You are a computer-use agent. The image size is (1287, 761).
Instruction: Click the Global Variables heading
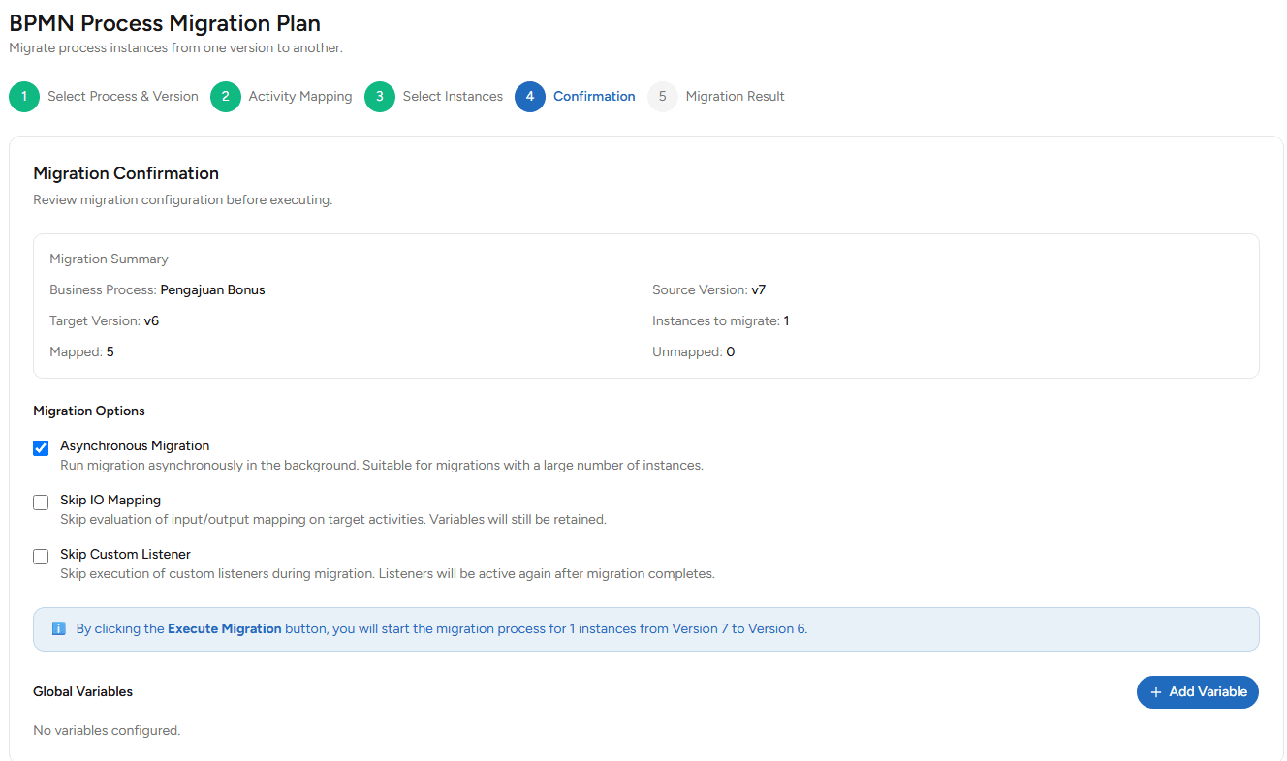point(82,691)
